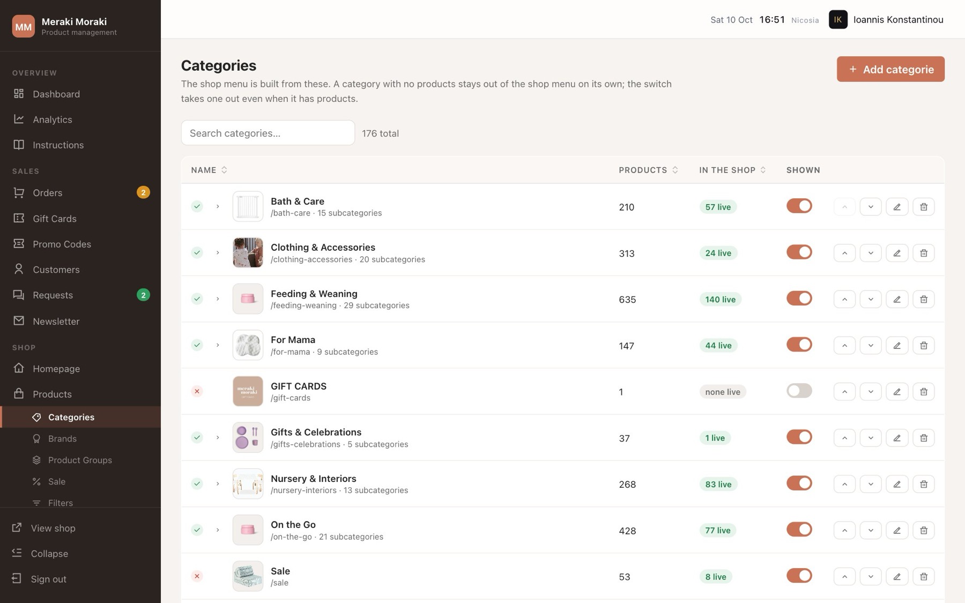Screen dimensions: 965x603
Task: Expand Bath & Care subcategories
Action: pos(218,207)
